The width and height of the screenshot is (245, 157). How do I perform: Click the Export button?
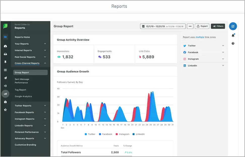pyautogui.click(x=202, y=26)
